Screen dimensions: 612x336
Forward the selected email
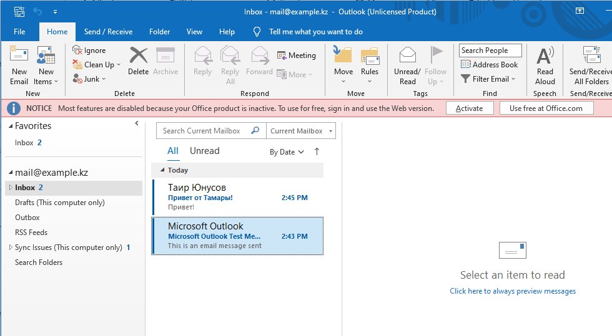click(259, 61)
